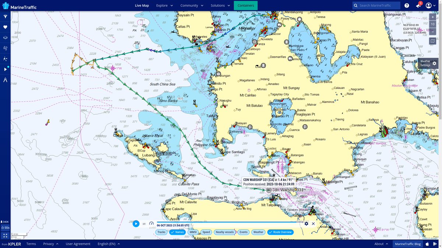
Task: Expand the Community menu
Action: pos(192,6)
